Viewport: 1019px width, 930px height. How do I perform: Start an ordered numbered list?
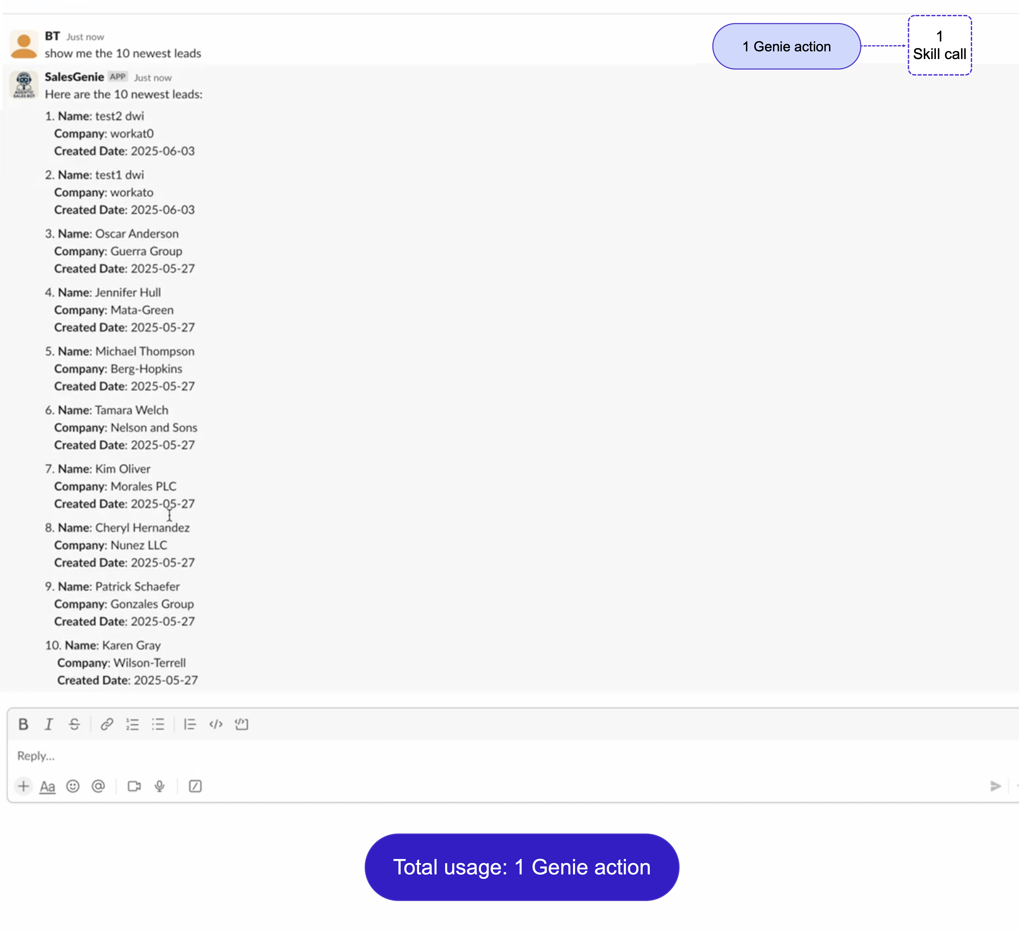[x=132, y=725]
